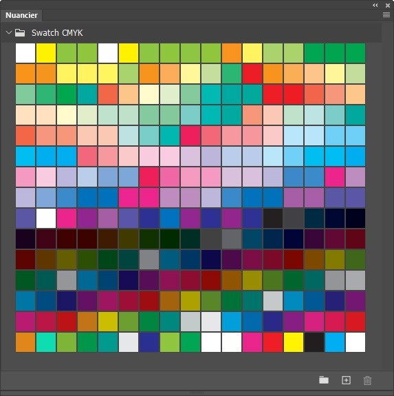Image resolution: width=394 pixels, height=396 pixels.
Task: Pick the mustard yellow swatch in fourteenth row
Action: 108,322
